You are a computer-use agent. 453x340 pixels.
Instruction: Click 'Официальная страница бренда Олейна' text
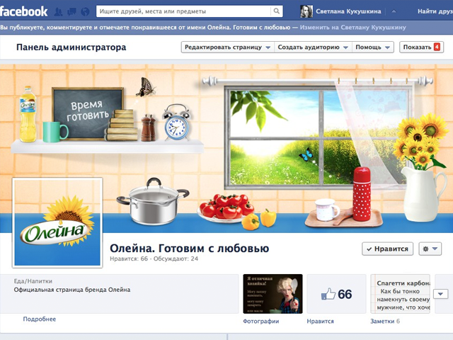(72, 290)
